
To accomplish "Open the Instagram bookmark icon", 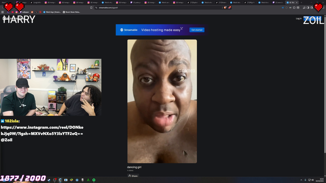I will pos(17,12).
